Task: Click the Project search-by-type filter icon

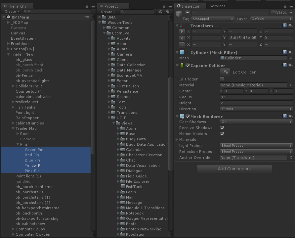Action: tap(160, 12)
